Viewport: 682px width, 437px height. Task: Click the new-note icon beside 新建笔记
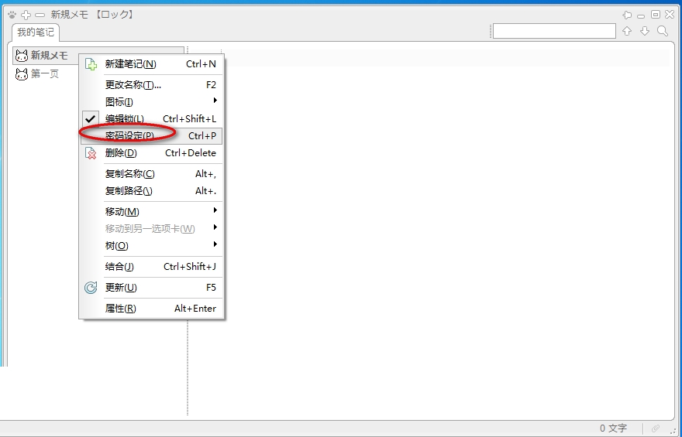tap(91, 64)
